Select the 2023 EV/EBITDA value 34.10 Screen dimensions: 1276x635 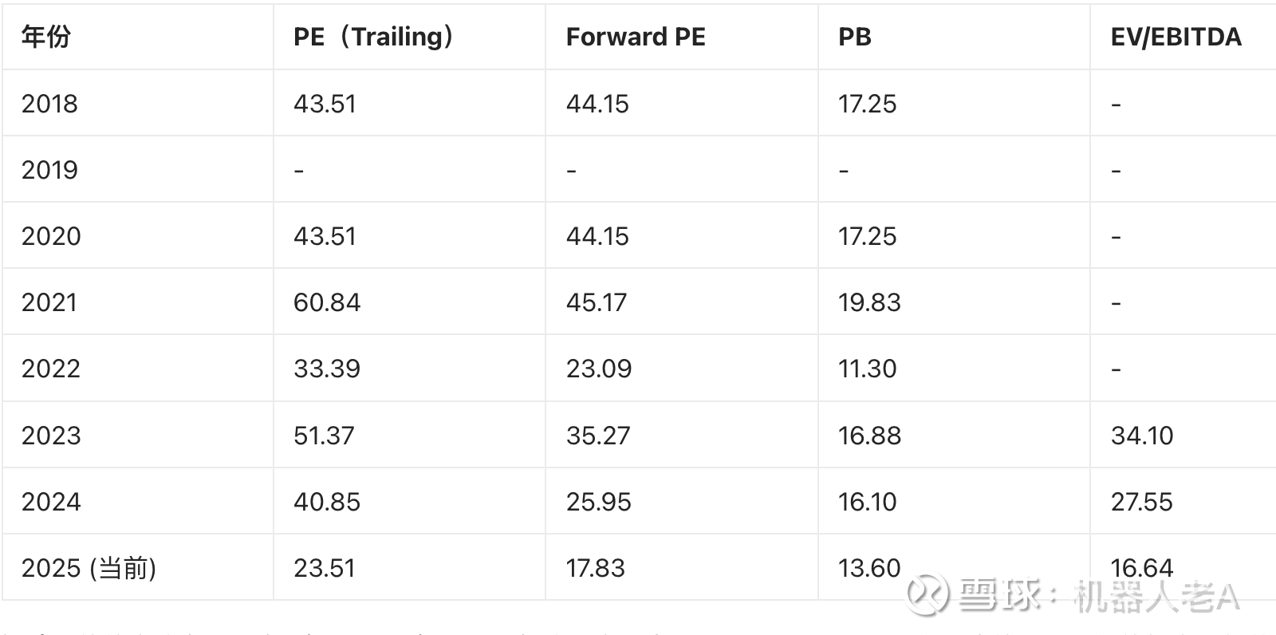point(1142,436)
